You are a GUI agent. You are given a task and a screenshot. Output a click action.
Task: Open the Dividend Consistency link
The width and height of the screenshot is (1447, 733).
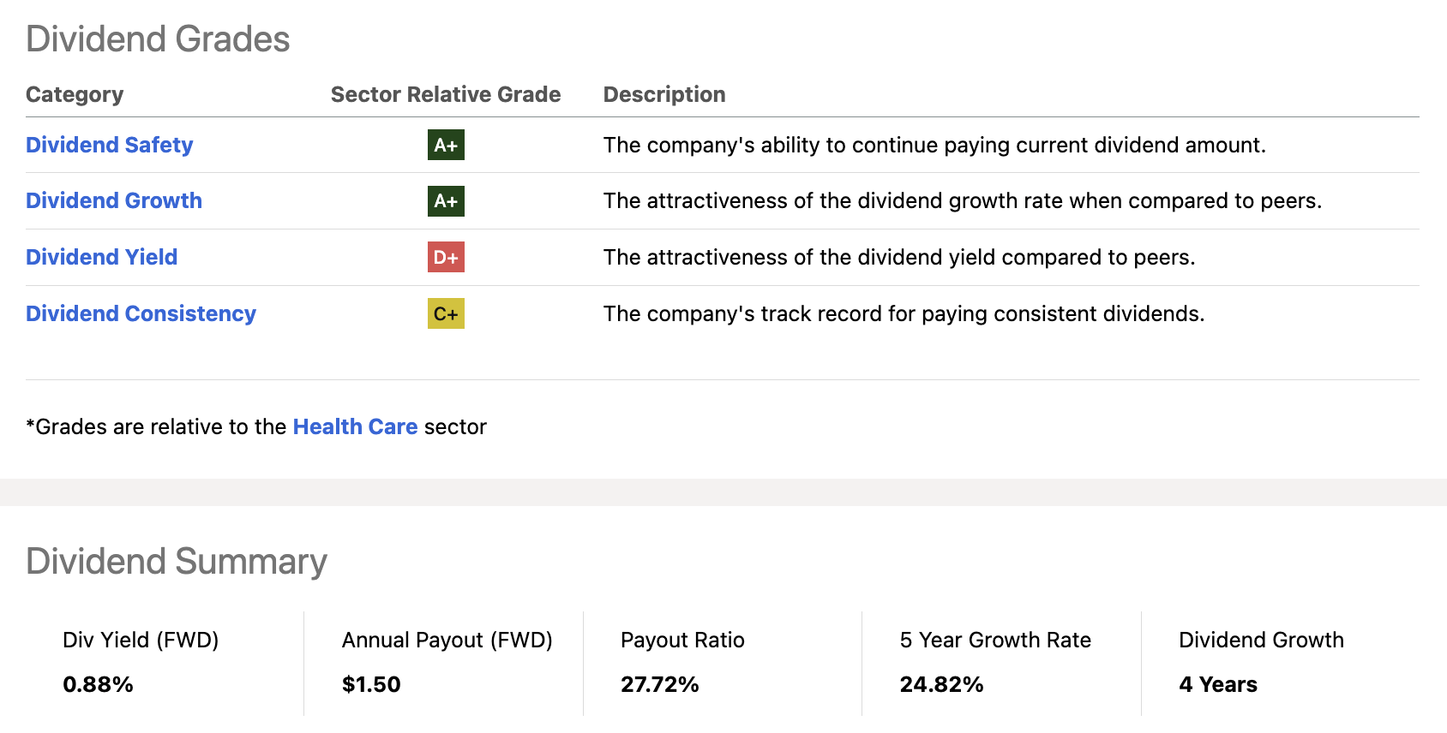tap(141, 313)
